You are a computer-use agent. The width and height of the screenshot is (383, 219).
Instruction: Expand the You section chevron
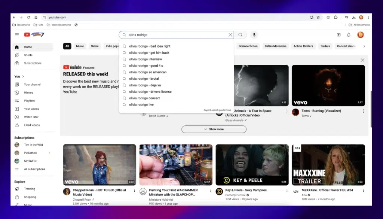tap(23, 76)
